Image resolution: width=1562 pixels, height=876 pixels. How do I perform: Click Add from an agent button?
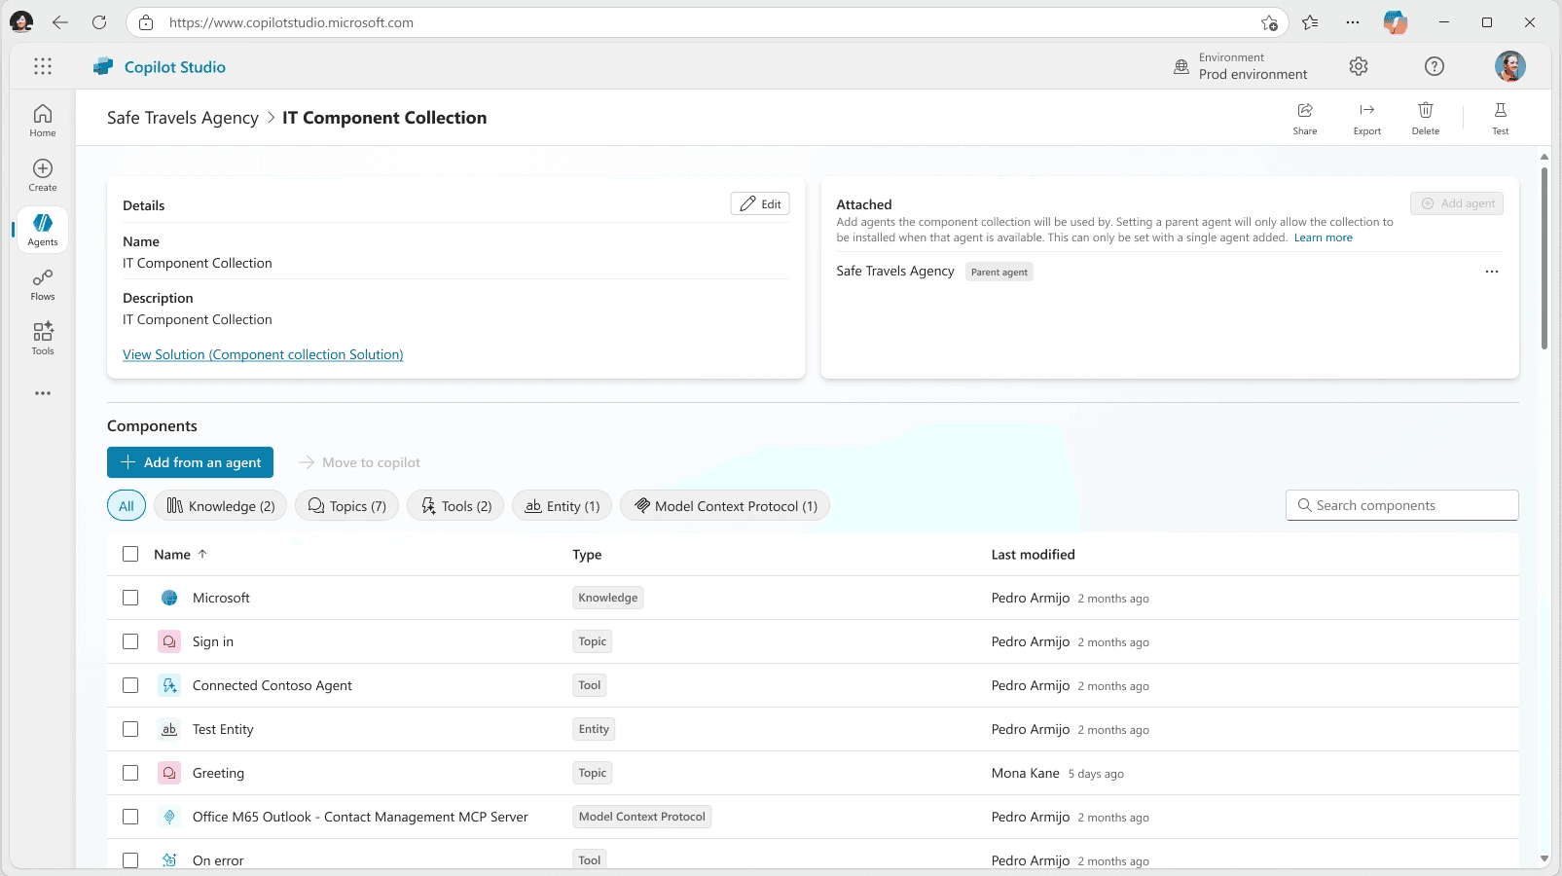coord(191,462)
